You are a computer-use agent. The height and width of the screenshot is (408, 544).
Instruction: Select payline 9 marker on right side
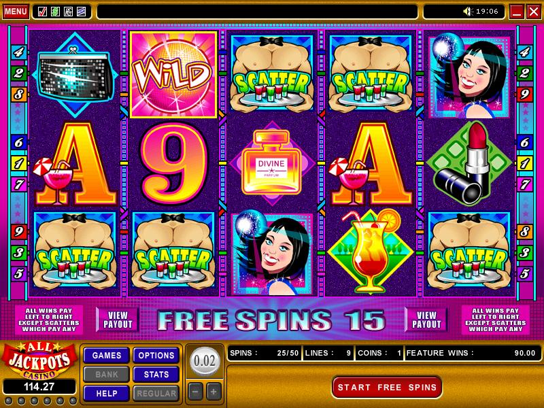click(524, 94)
